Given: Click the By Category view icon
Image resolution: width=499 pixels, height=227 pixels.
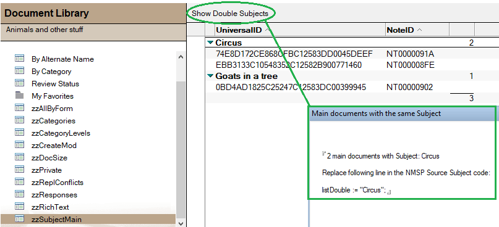Looking at the screenshot, I should click(19, 71).
